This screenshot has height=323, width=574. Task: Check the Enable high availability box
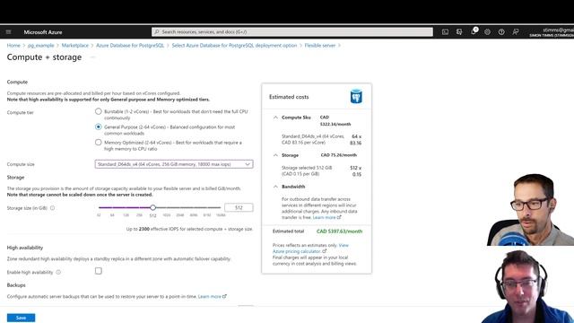(x=99, y=271)
